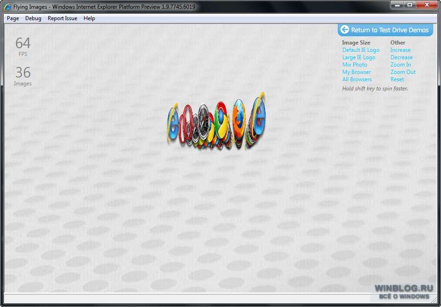Click the Safari compass logo in carousel
Viewport: 441px width, 307px height.
coord(203,121)
